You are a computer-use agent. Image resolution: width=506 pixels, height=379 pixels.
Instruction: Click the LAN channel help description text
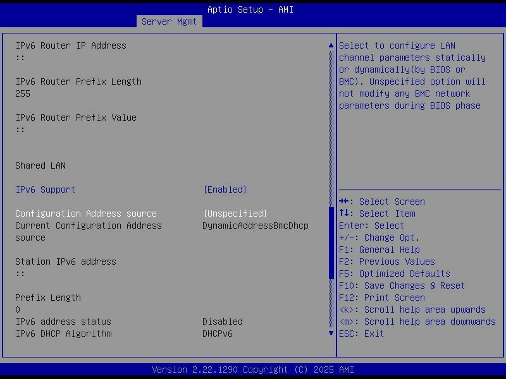tap(412, 76)
